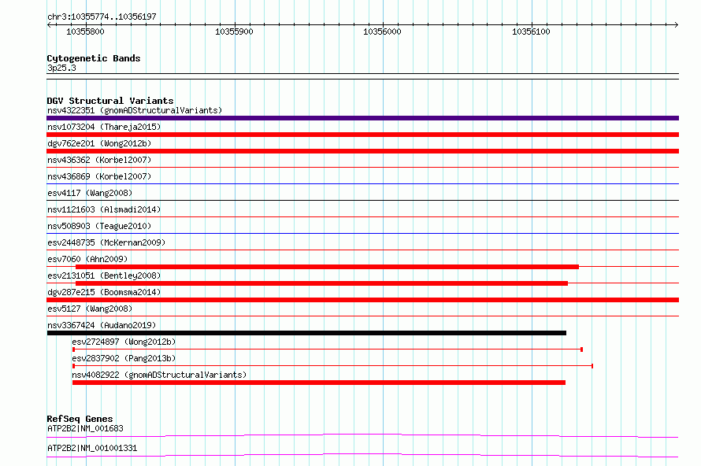This screenshot has height=466, width=701.
Task: Open variant nsv436869 (Korbel2007) label
Action: click(99, 176)
